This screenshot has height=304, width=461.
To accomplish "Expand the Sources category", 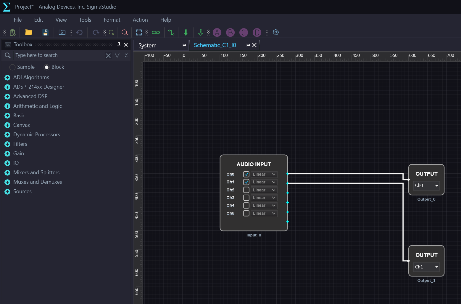I will [7, 192].
